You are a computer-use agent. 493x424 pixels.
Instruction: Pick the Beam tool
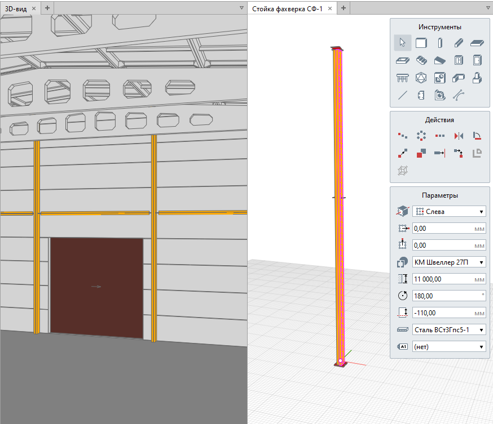click(458, 43)
